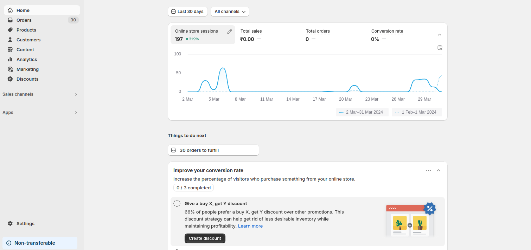Viewport: 531px width, 250px height.
Task: Click the Settings gear icon
Action: pos(10,224)
